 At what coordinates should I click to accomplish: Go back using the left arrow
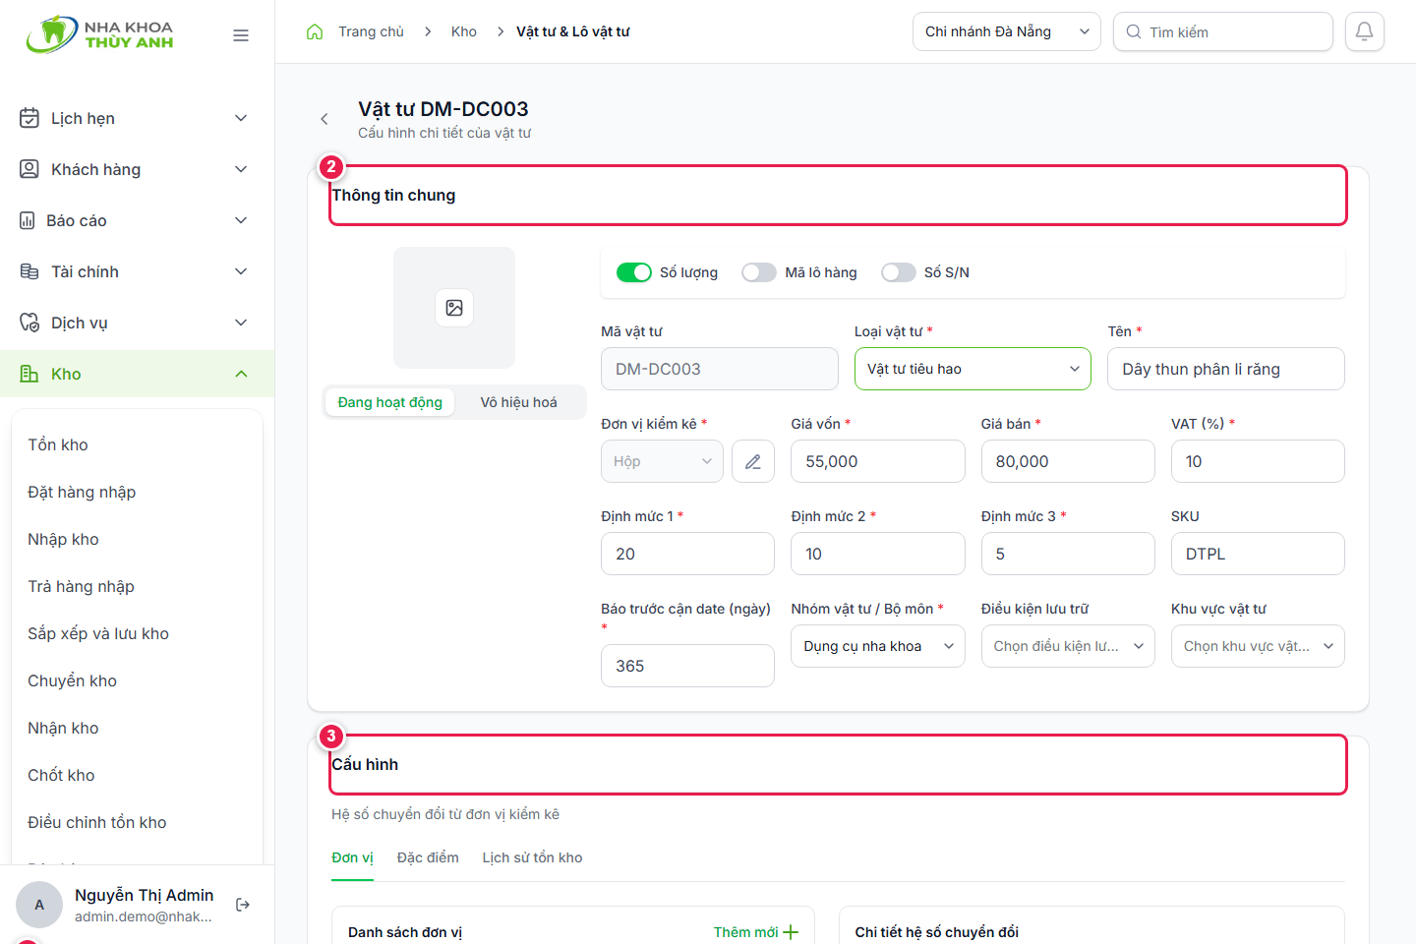click(324, 119)
